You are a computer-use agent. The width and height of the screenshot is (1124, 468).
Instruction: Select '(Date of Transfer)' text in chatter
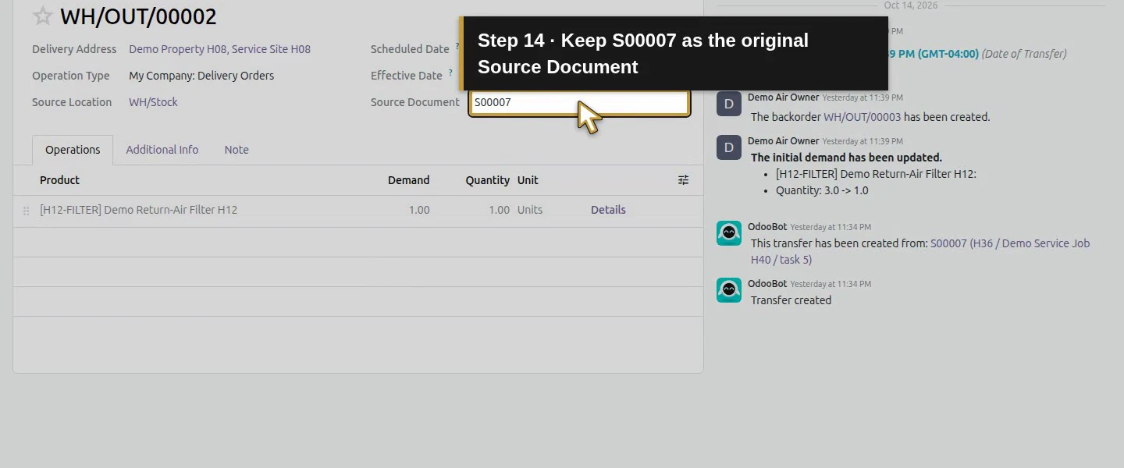coord(1024,54)
